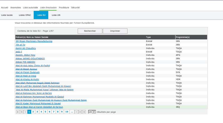The image size is (223, 123).
Task: Select the Liste locale tab
Action: (x=7, y=15)
